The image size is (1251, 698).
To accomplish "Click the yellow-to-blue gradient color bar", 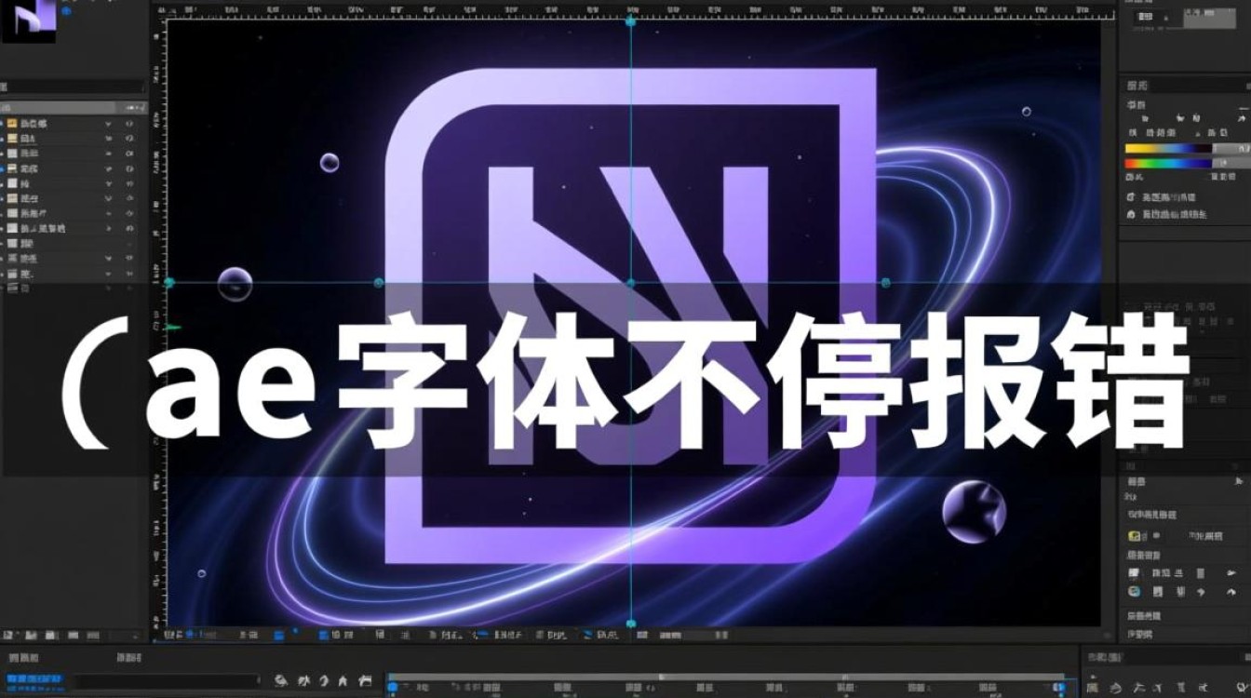I will [1168, 148].
